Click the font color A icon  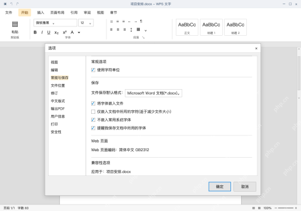click(x=72, y=32)
